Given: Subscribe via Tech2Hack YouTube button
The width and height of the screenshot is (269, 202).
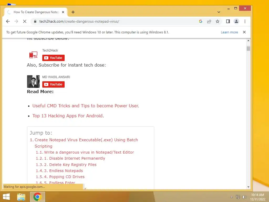Looking at the screenshot, I should click(53, 58).
